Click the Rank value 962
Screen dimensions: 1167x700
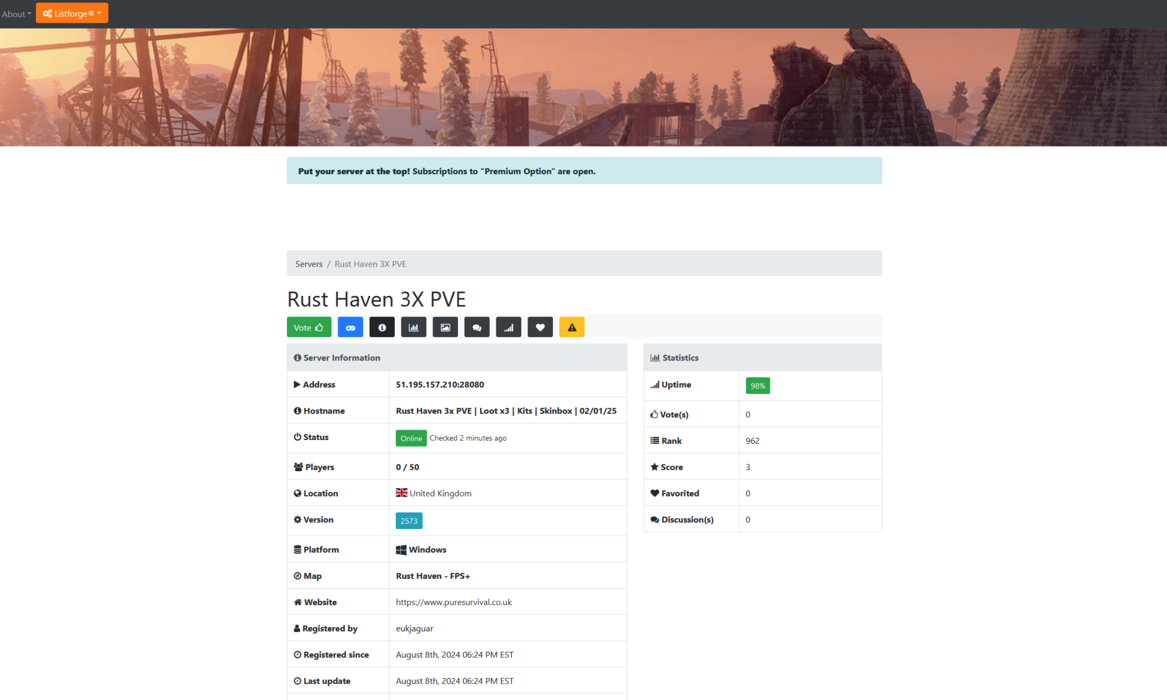(x=753, y=441)
